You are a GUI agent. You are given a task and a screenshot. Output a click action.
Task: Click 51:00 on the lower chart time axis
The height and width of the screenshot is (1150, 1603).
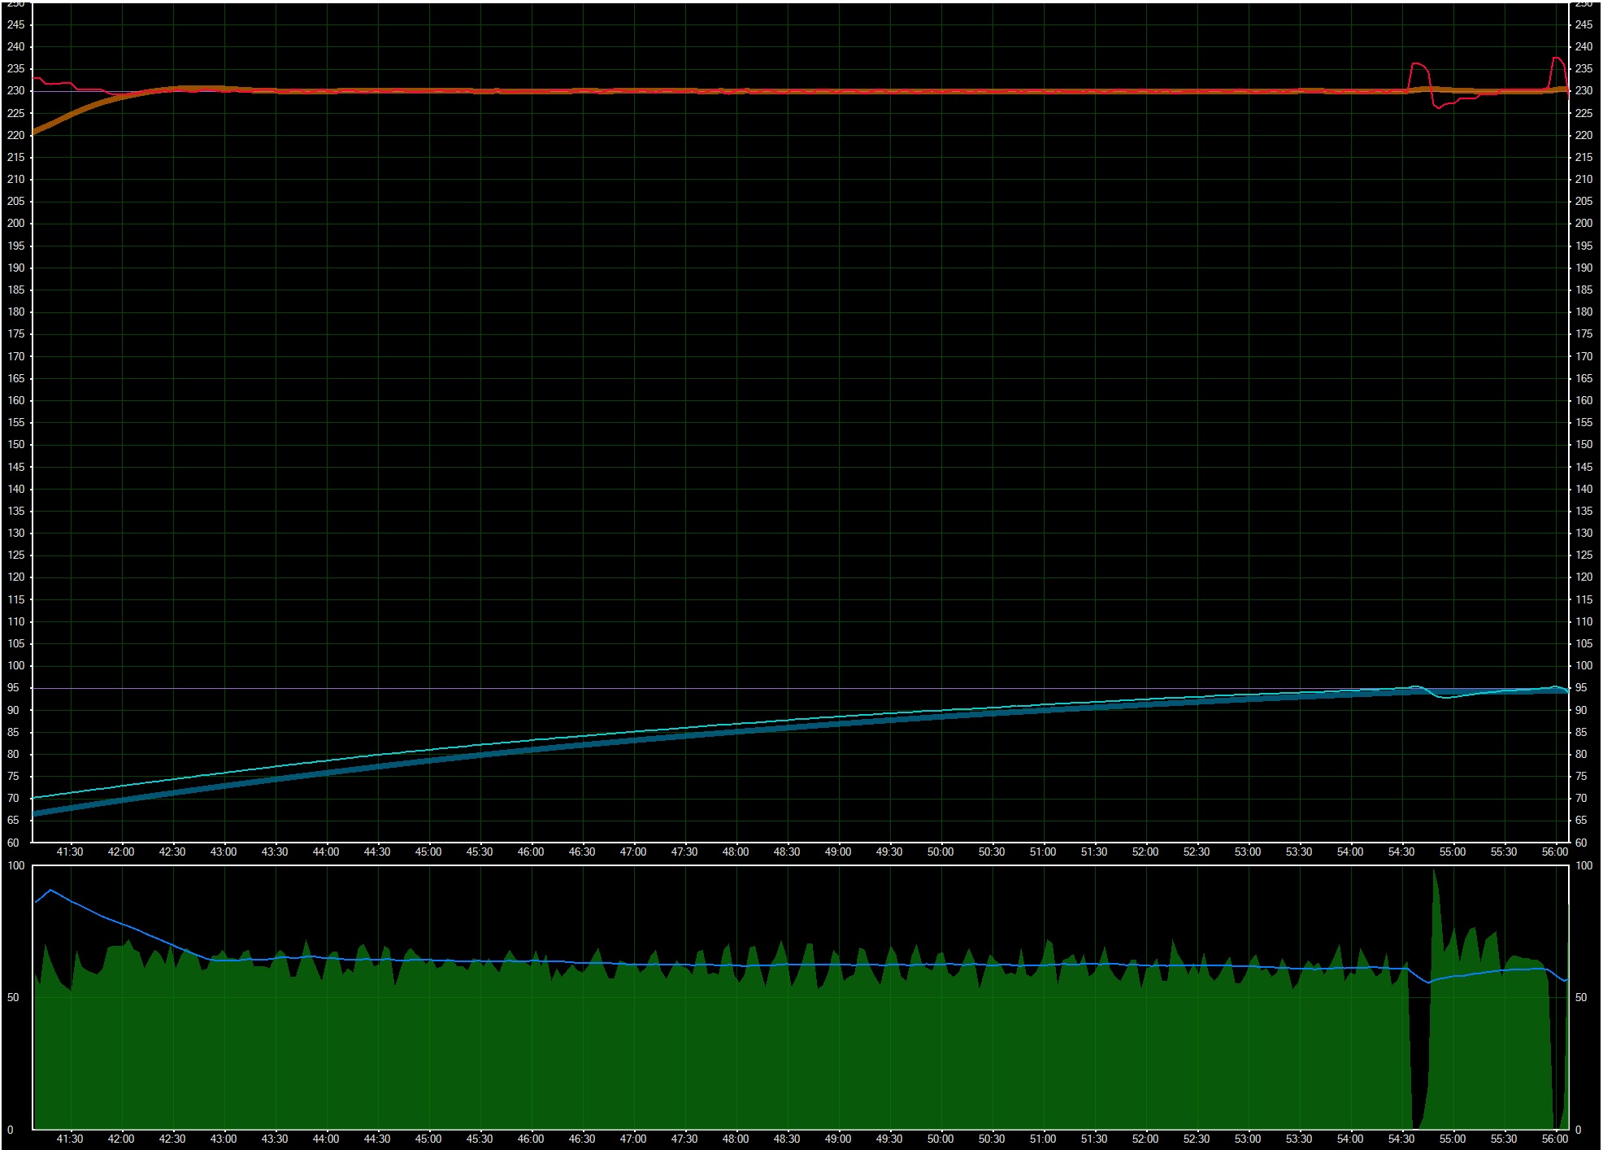click(x=1043, y=1139)
